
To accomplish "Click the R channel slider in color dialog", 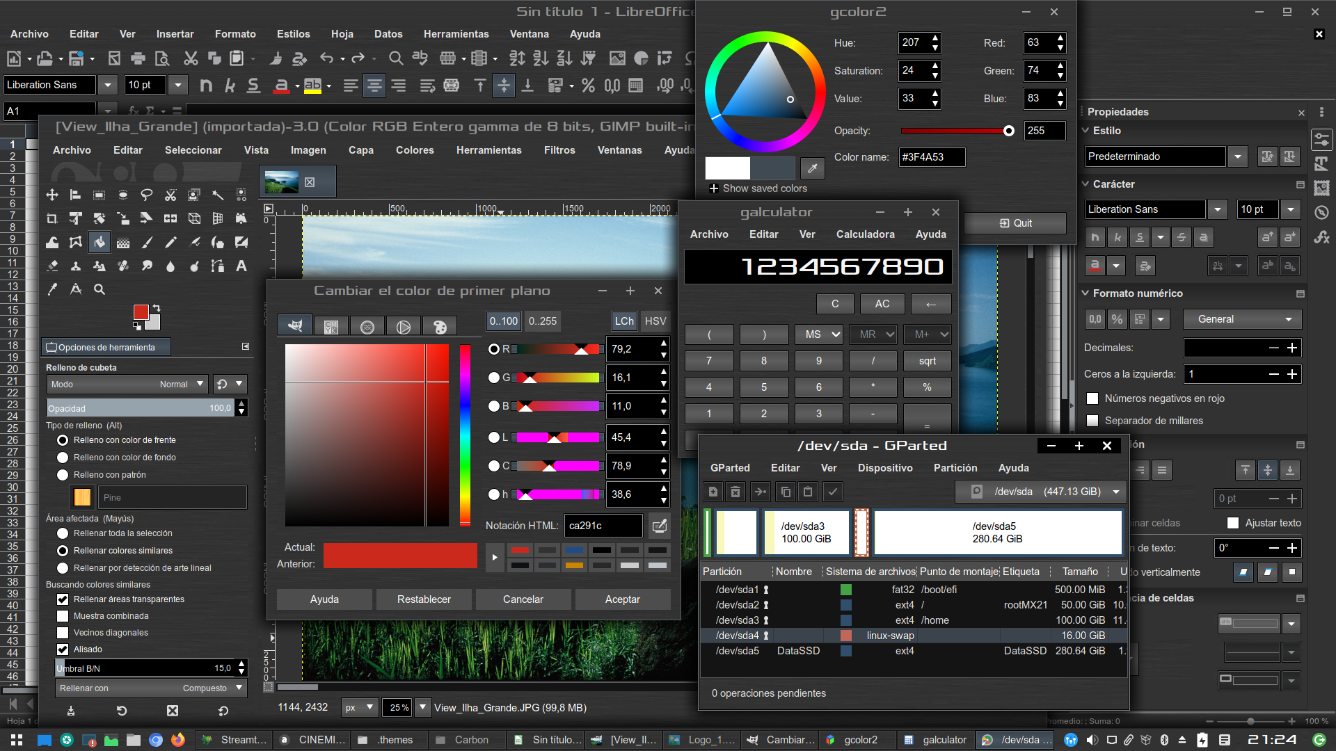I will [559, 349].
